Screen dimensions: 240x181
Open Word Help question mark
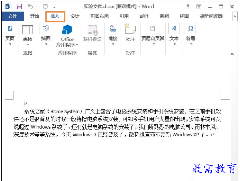(x=188, y=6)
